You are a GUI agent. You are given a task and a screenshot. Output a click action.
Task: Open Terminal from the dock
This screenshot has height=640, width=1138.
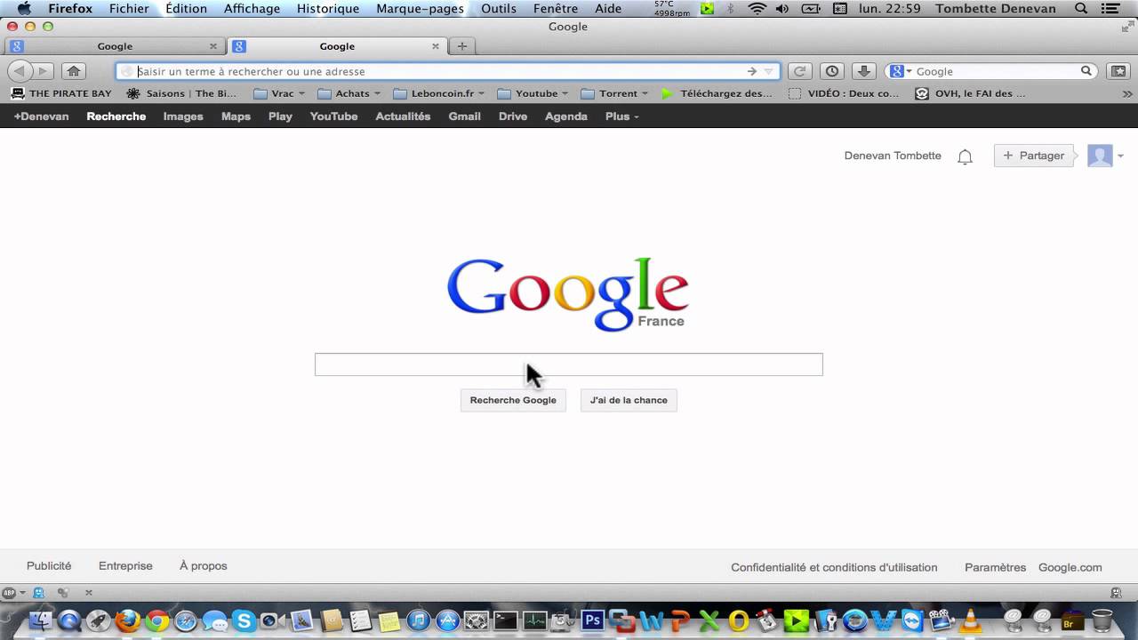(506, 621)
